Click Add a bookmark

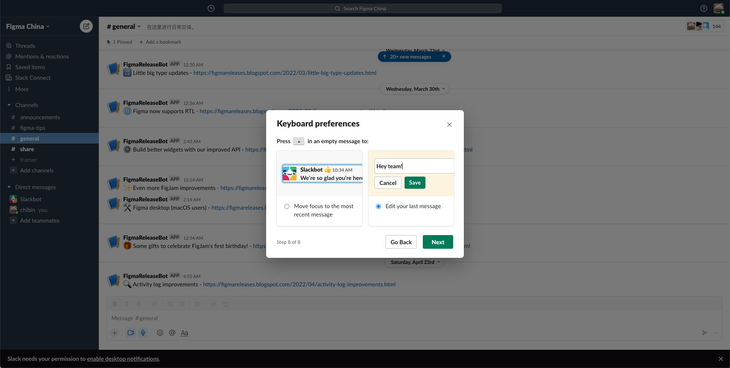pos(160,42)
